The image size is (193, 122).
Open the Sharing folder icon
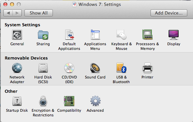pyautogui.click(x=43, y=35)
